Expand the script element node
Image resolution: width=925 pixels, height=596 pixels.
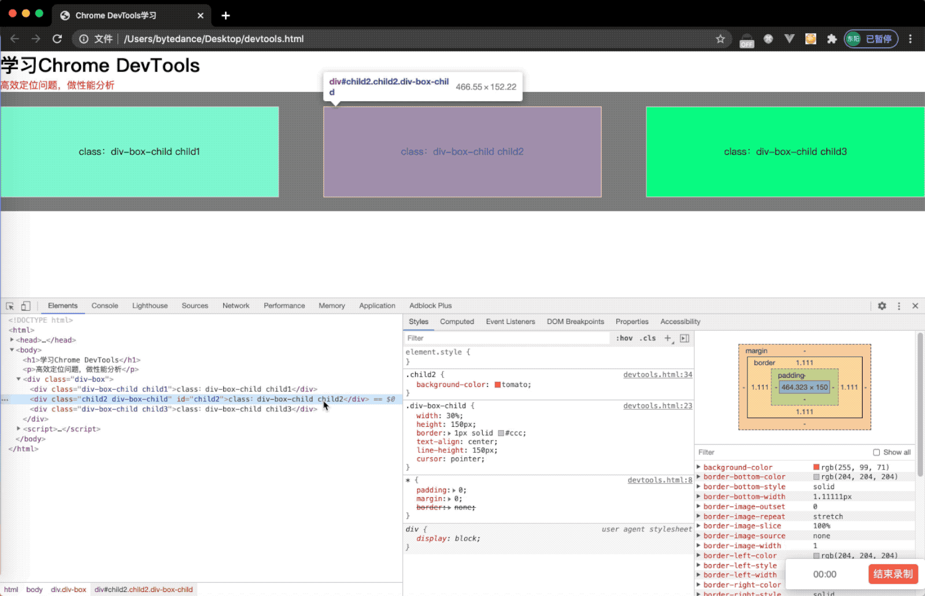click(x=19, y=429)
